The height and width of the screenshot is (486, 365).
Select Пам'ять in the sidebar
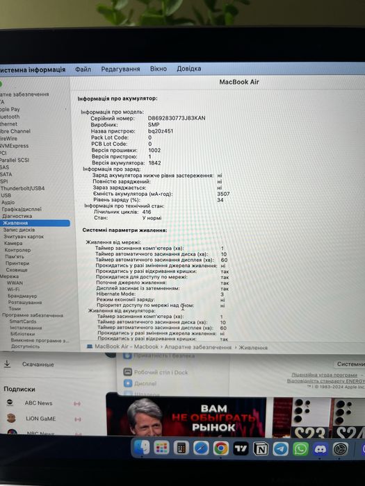point(15,257)
